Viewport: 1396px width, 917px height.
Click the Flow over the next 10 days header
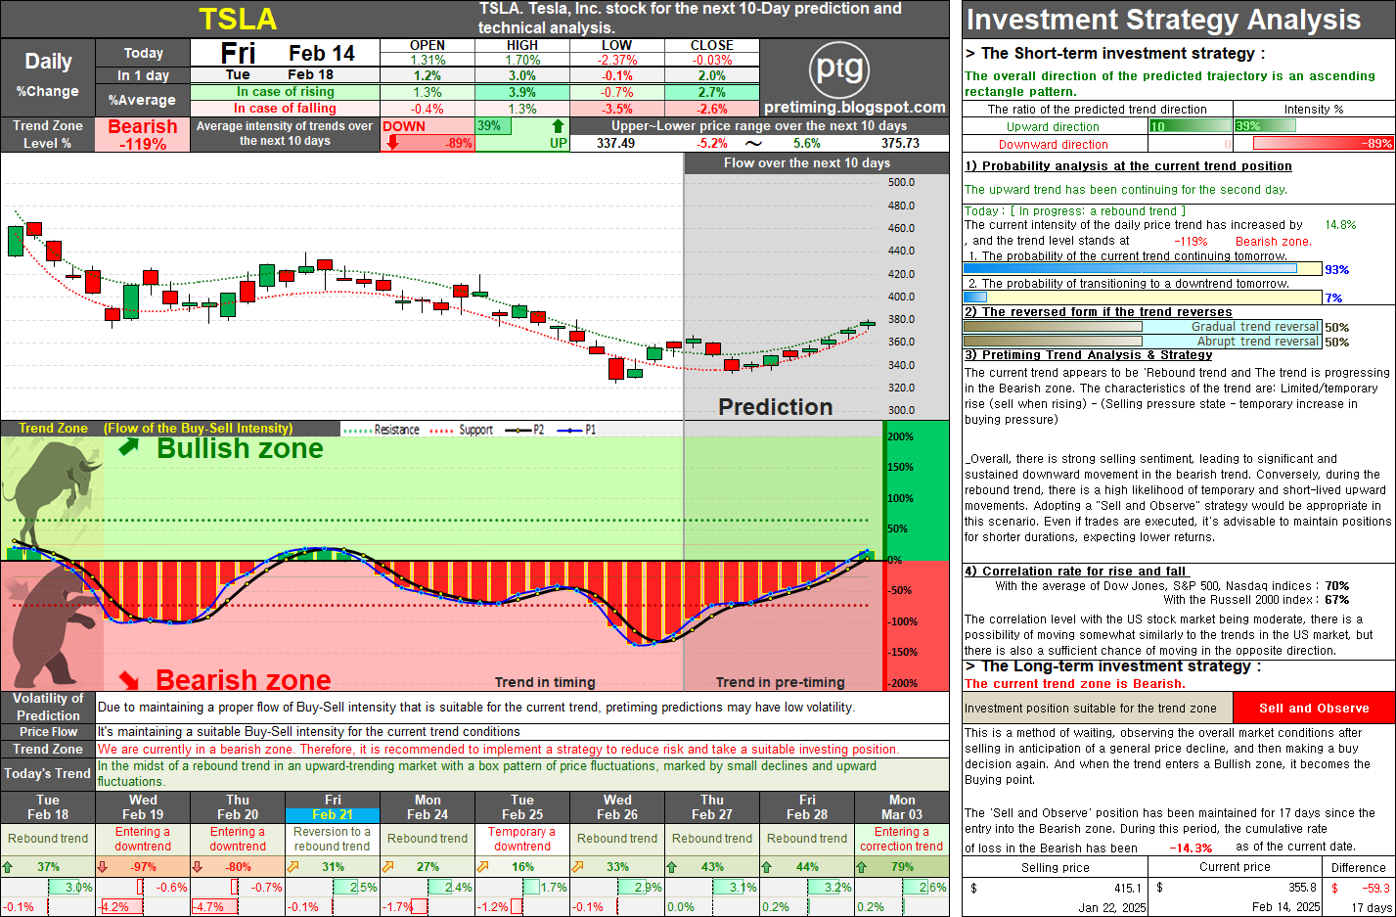(x=807, y=163)
